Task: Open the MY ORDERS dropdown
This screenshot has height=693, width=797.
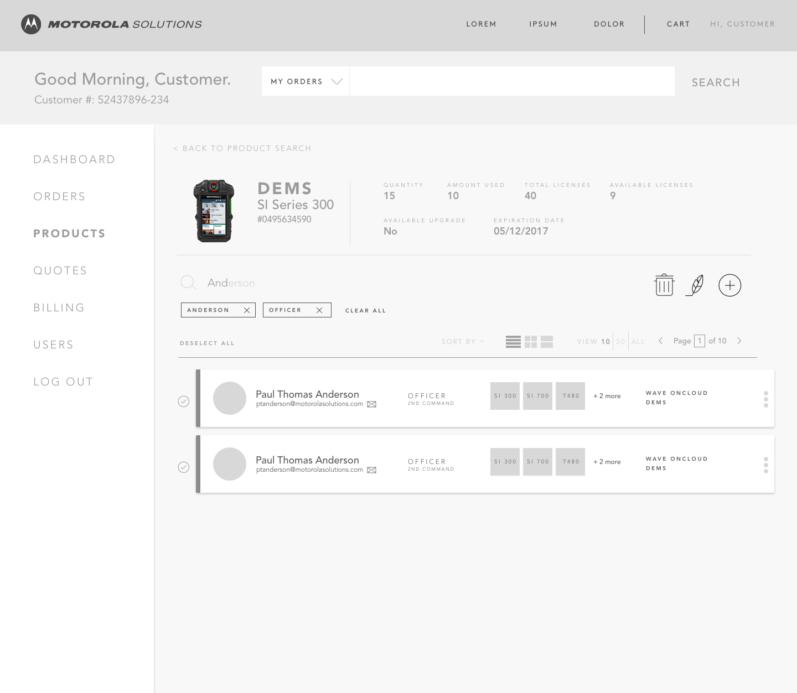Action: point(306,81)
